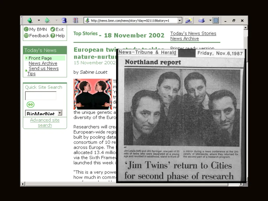
Task: Click the author name Sabine Louët
Action: coord(93,72)
